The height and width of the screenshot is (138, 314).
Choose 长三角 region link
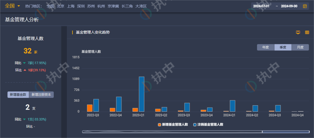tap(127, 6)
